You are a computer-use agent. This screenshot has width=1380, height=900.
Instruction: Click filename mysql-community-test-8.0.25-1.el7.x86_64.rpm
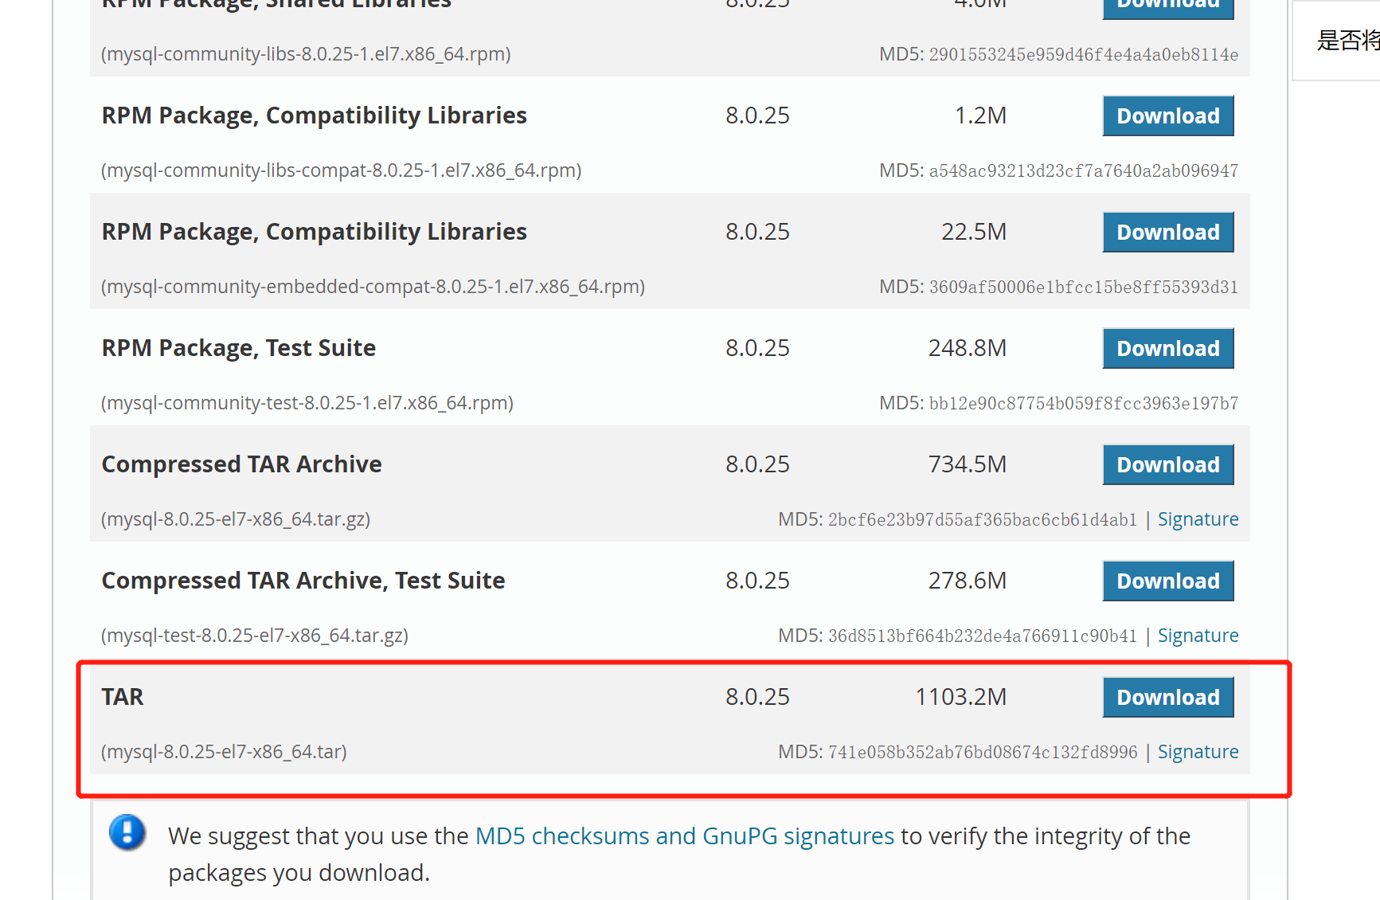click(307, 403)
